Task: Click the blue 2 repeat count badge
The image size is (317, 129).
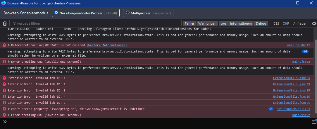Action: [271, 109]
